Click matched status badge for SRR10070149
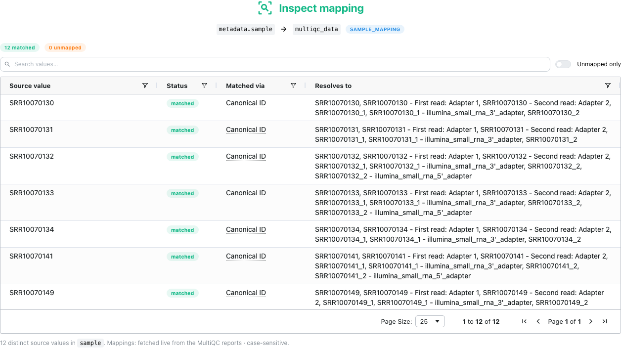Viewport: 621px width, 348px height. (182, 293)
